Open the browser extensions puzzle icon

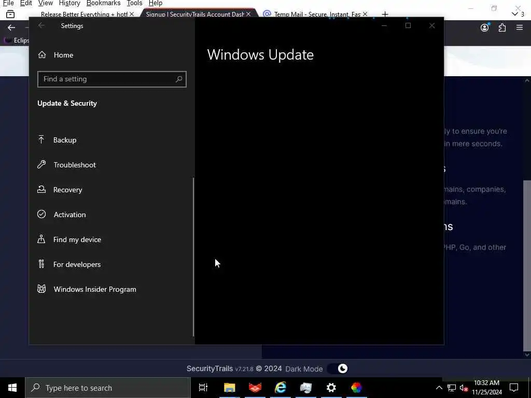(x=502, y=28)
